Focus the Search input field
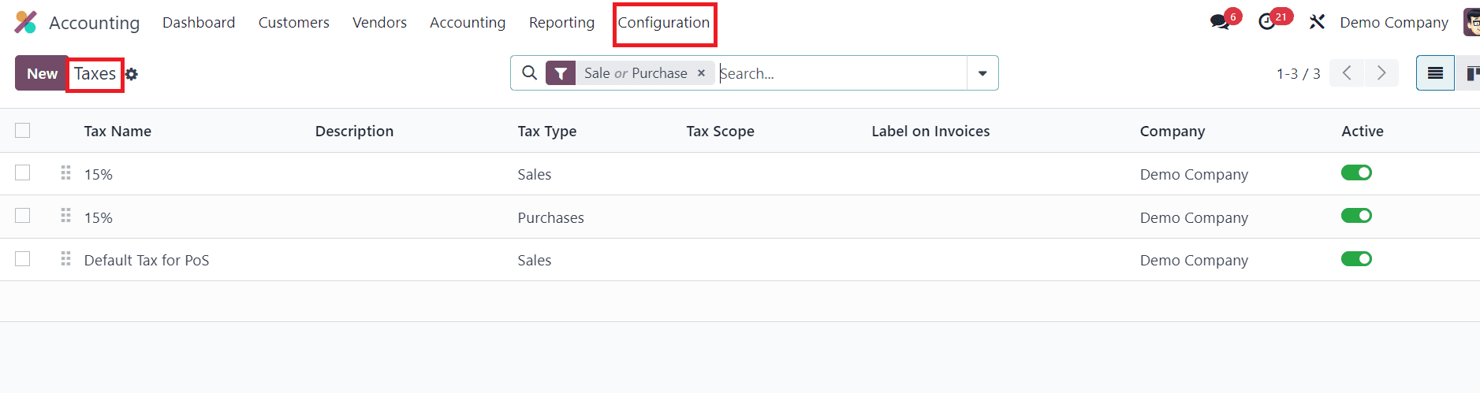Screen dimensions: 1480x393 point(840,73)
